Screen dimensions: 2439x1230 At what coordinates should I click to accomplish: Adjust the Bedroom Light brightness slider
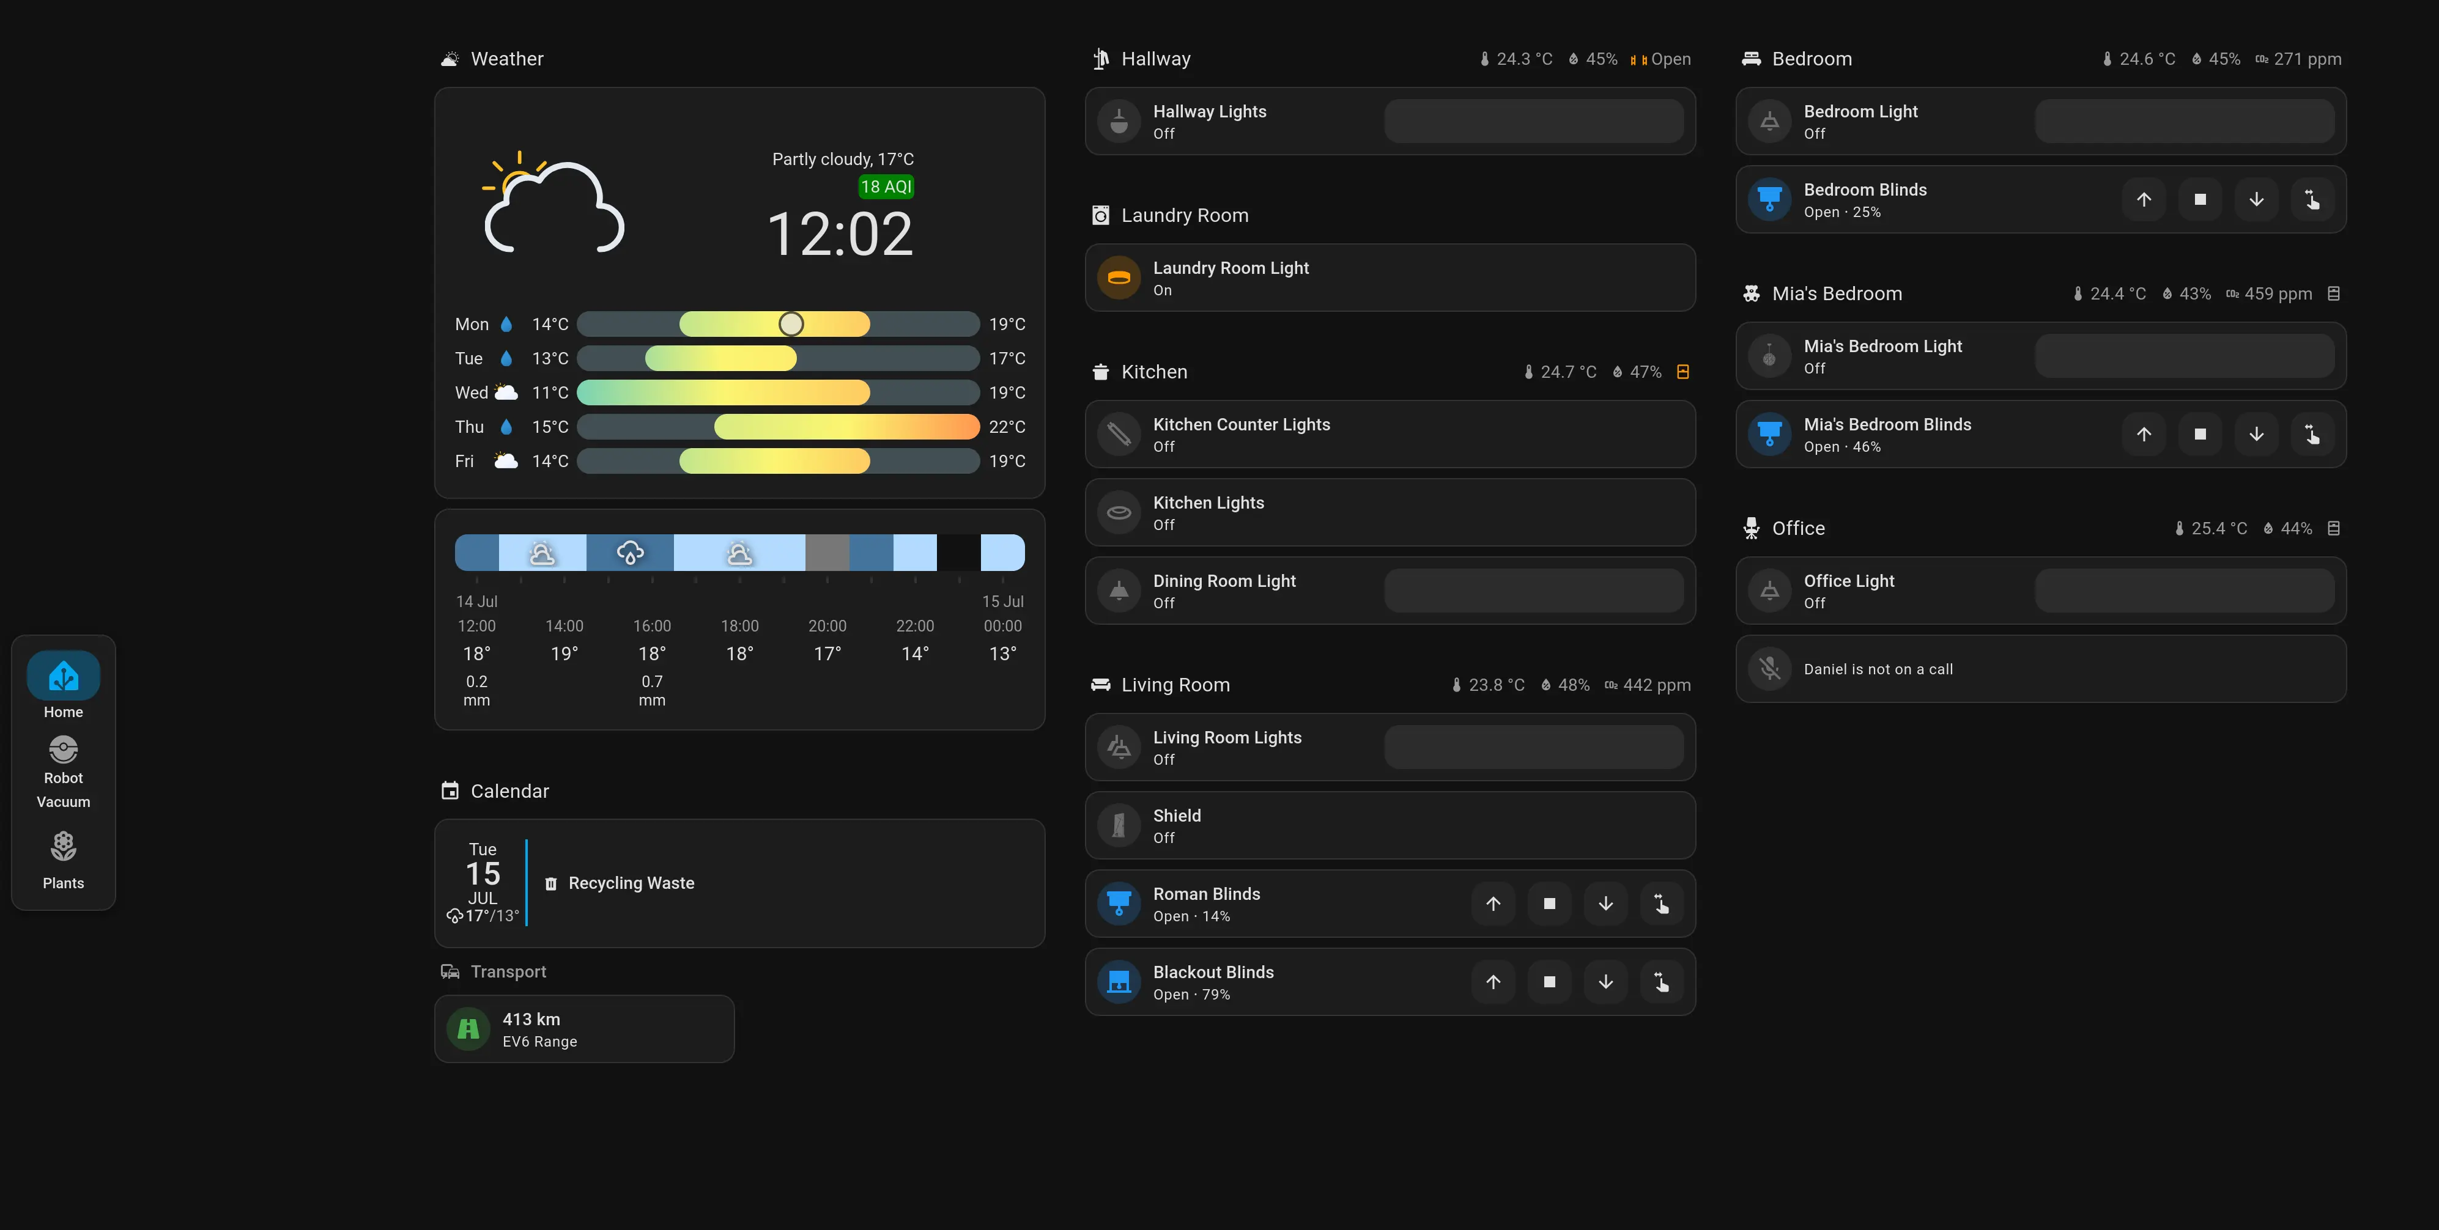(2183, 120)
